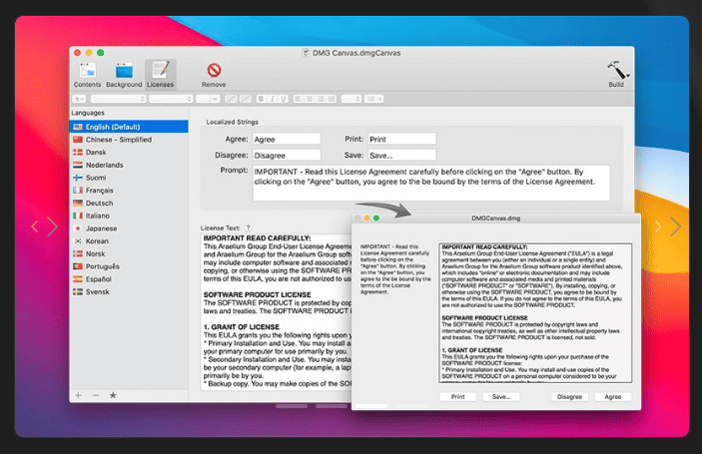Select Português language
The width and height of the screenshot is (702, 454).
pyautogui.click(x=129, y=266)
